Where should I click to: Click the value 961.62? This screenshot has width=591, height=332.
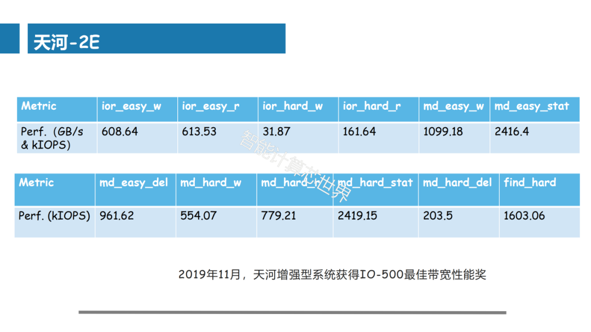coord(117,216)
